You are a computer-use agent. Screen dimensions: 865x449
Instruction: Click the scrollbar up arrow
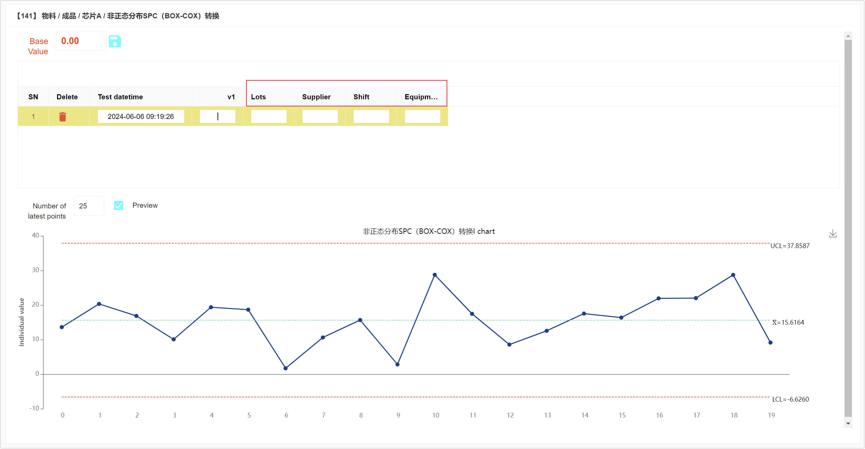click(x=848, y=36)
